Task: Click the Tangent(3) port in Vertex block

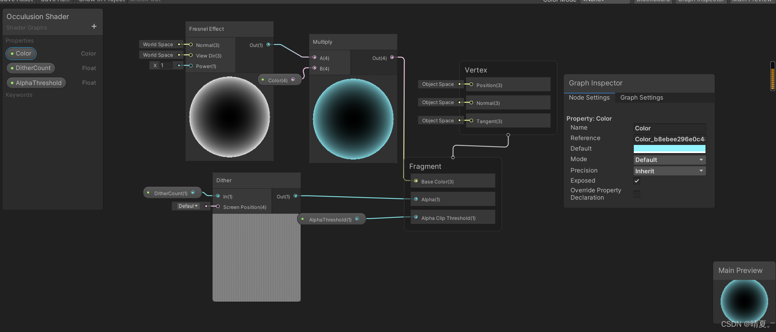Action: click(471, 121)
